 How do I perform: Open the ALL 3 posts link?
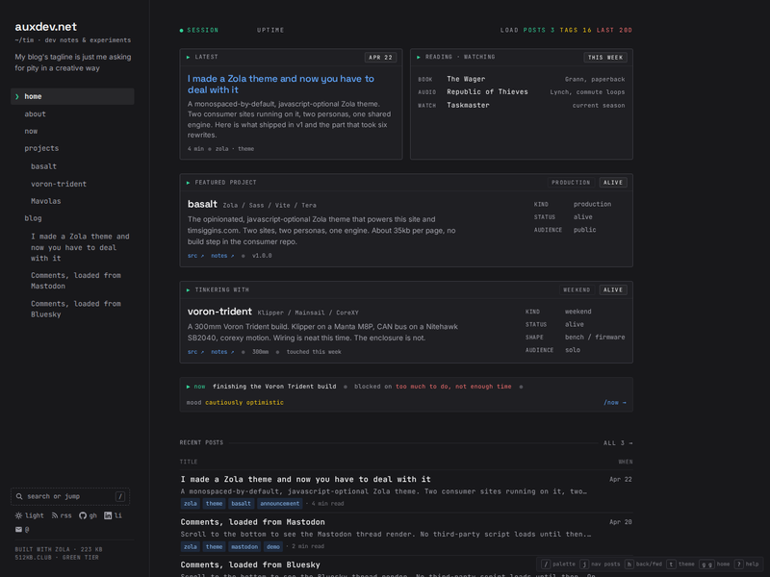pyautogui.click(x=618, y=443)
